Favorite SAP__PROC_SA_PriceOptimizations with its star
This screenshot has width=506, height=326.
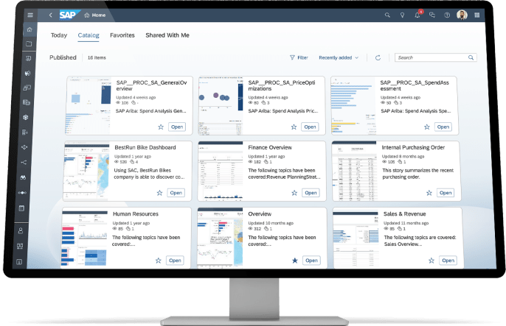click(294, 127)
